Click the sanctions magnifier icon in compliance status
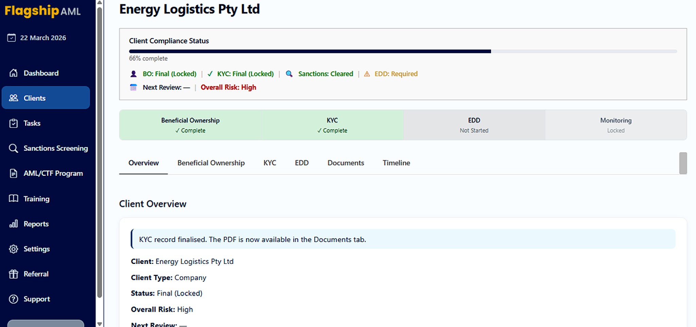This screenshot has width=696, height=327. [x=289, y=74]
